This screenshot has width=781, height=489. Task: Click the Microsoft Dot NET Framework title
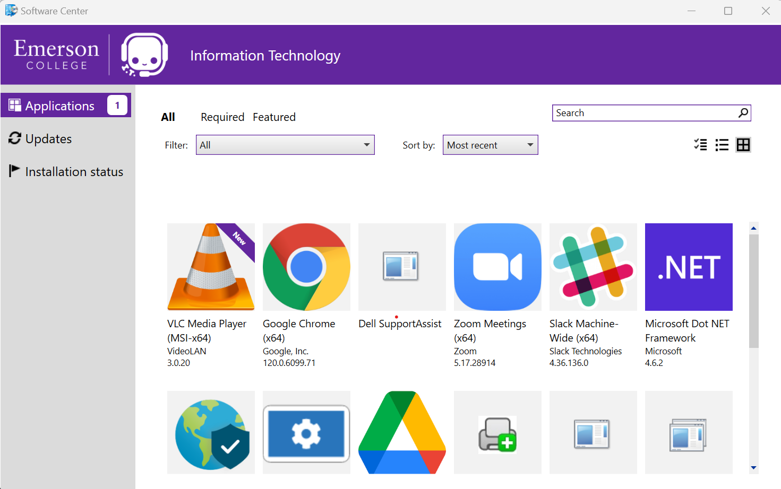click(x=688, y=330)
